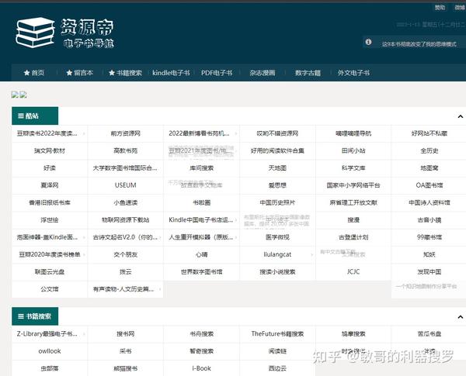Open 中国历史照片 link
The width and height of the screenshot is (466, 376).
click(277, 202)
